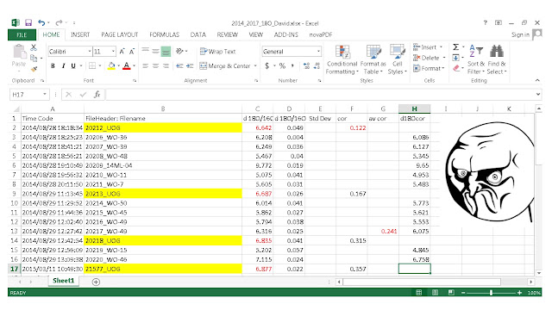The height and width of the screenshot is (310, 552).
Task: Click Insert cells button
Action: 428,47
